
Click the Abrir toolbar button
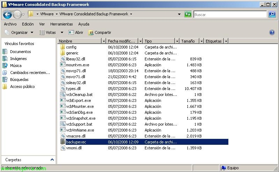76,32
